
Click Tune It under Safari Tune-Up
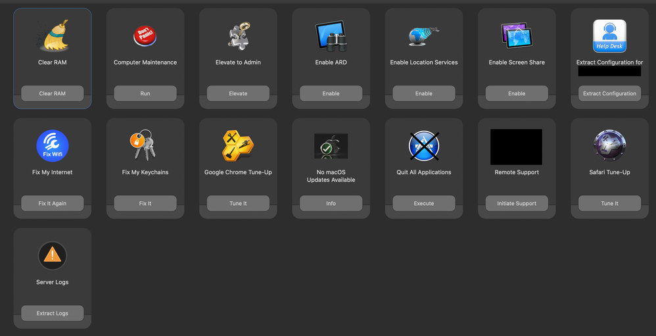609,203
